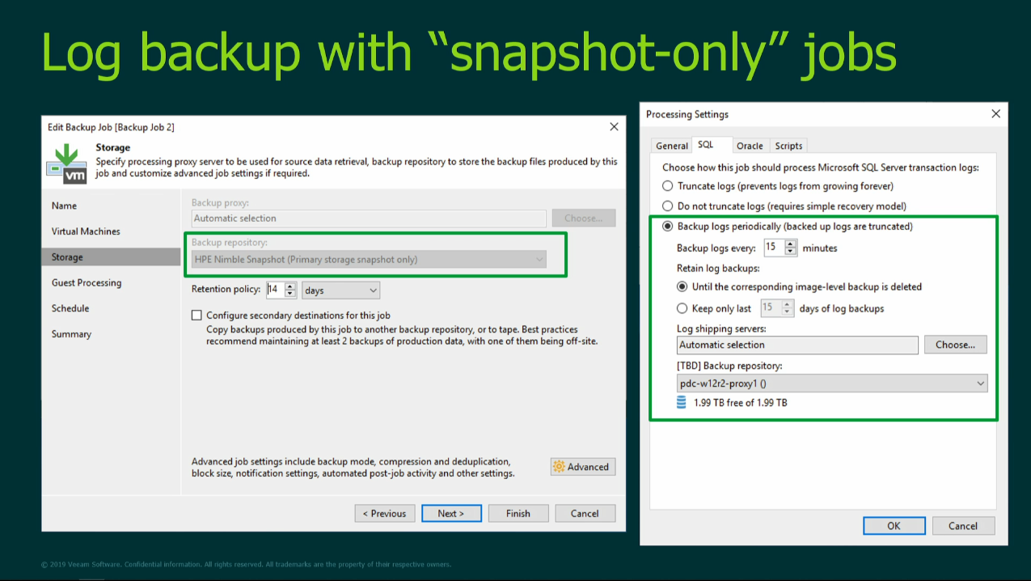Select Until corresponding image-level backup is deleted
This screenshot has height=581, width=1031.
pos(682,286)
